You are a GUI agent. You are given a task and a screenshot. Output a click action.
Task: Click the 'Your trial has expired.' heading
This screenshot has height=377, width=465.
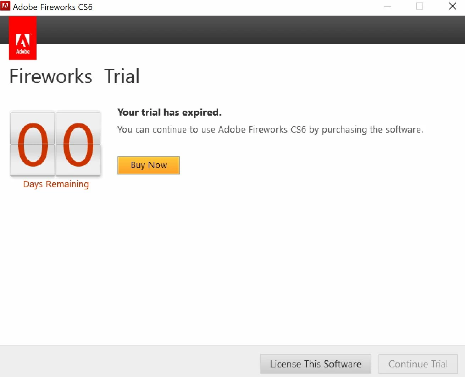click(169, 112)
